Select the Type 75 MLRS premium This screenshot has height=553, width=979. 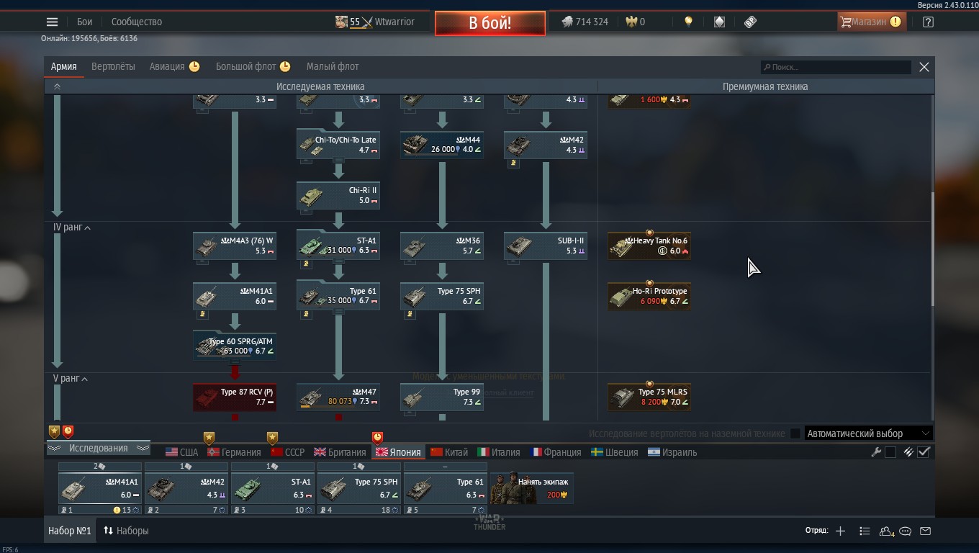click(649, 397)
